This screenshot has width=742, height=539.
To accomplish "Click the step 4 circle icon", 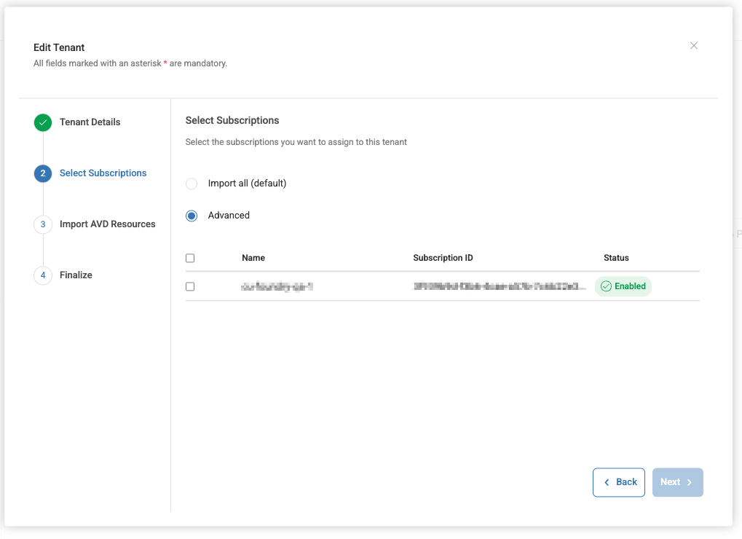I will [42, 275].
